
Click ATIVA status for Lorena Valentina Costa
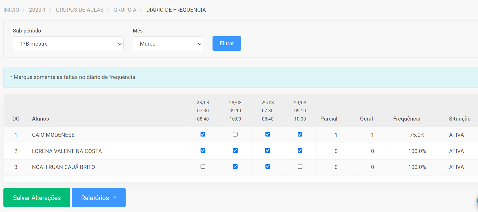pos(456,151)
